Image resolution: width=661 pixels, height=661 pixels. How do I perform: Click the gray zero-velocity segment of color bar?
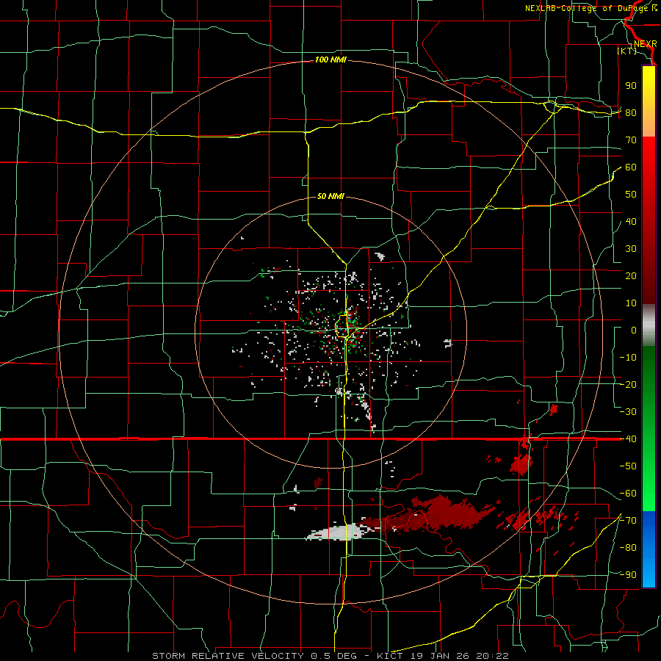click(x=649, y=325)
